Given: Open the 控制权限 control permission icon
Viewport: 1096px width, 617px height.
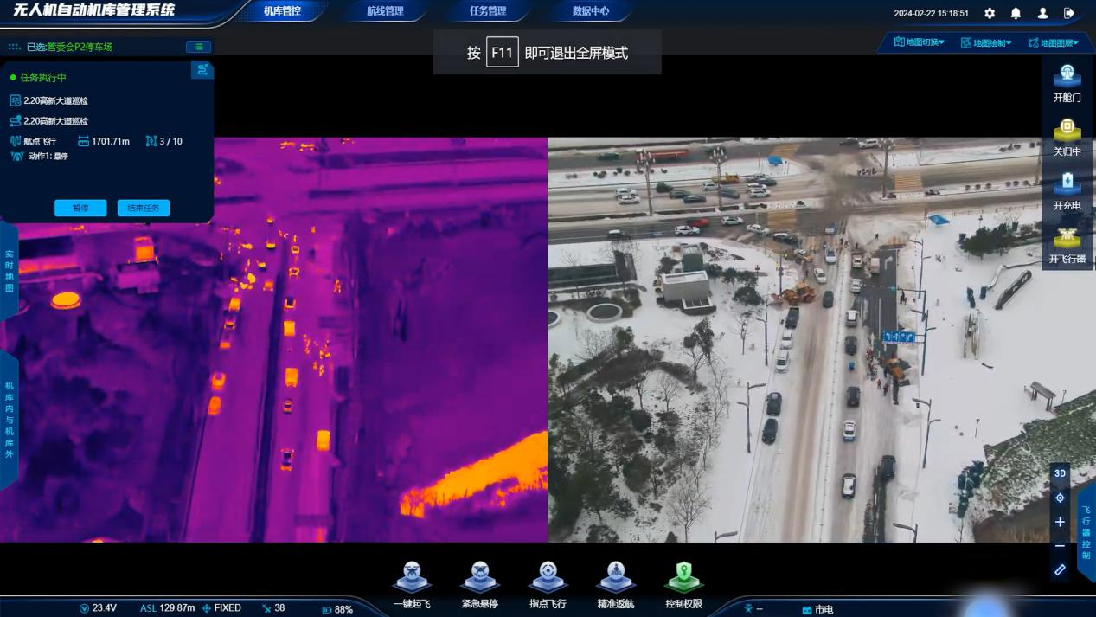Looking at the screenshot, I should pos(683,578).
